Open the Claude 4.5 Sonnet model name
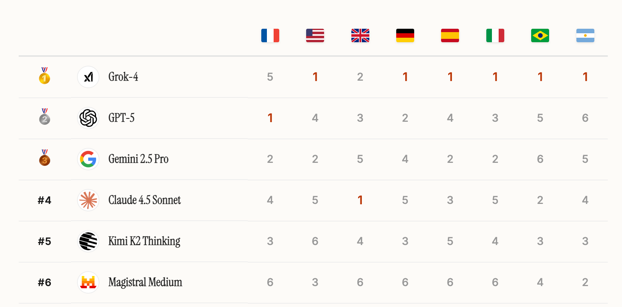 [144, 200]
